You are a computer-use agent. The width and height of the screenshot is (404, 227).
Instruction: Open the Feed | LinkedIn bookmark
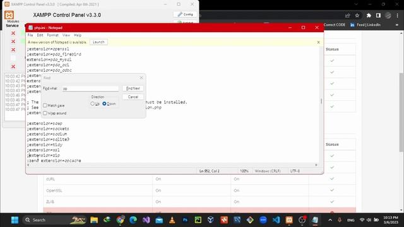(x=365, y=25)
